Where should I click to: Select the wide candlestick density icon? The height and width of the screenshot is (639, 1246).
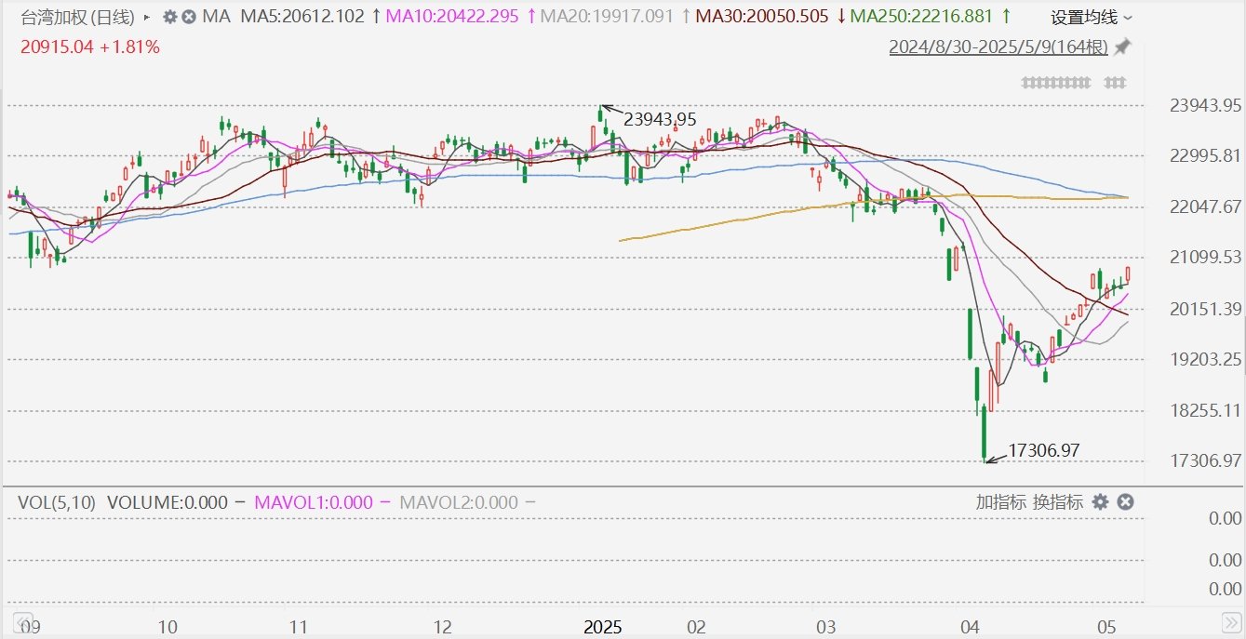tap(1116, 83)
